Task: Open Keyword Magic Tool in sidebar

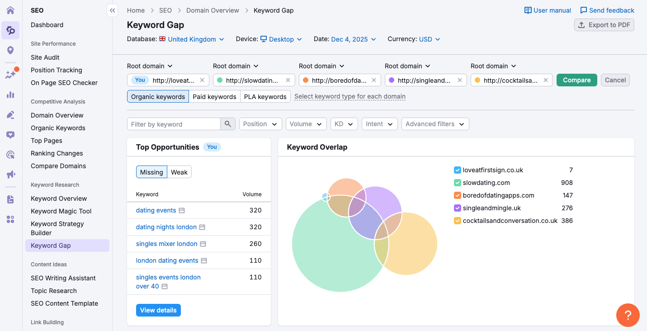Action: [x=61, y=211]
